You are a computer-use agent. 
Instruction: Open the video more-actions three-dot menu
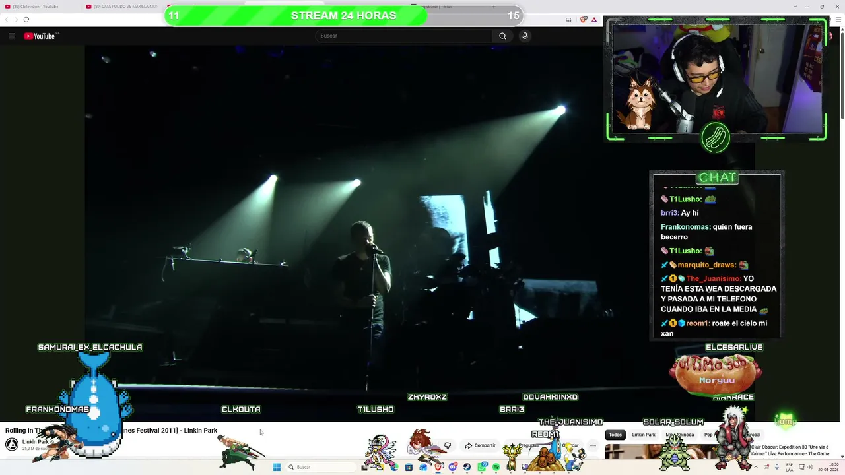tap(593, 445)
